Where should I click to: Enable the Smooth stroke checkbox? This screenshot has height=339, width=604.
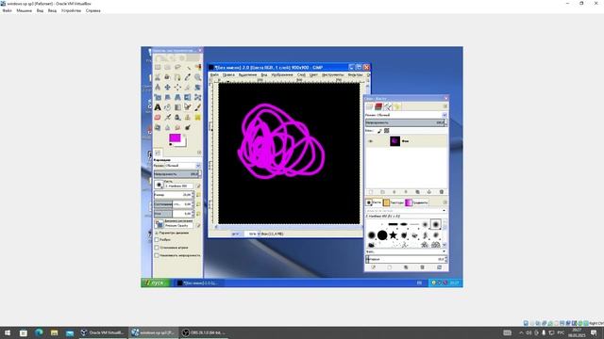tap(157, 248)
